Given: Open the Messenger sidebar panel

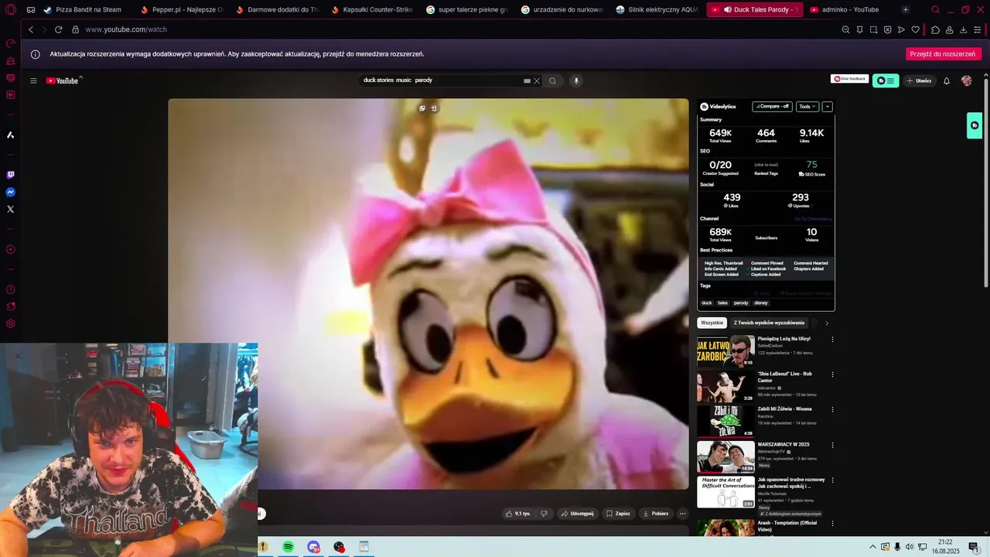Looking at the screenshot, I should coord(10,192).
